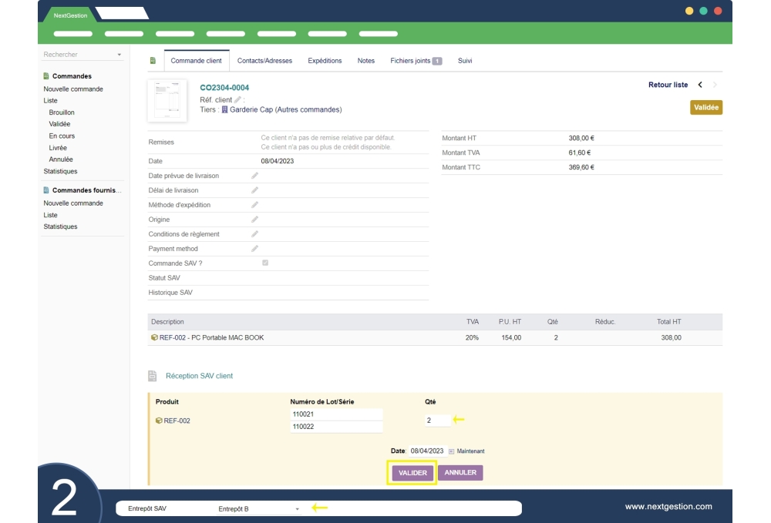Switch to the Contacts/Adresses tab
The width and height of the screenshot is (771, 523).
click(x=264, y=61)
